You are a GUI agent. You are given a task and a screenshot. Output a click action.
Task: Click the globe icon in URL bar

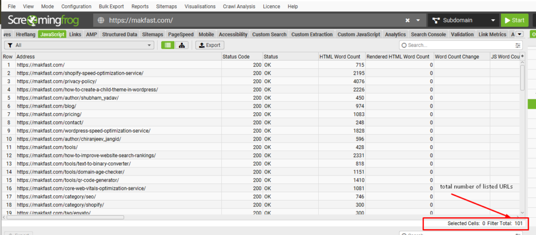[100, 20]
